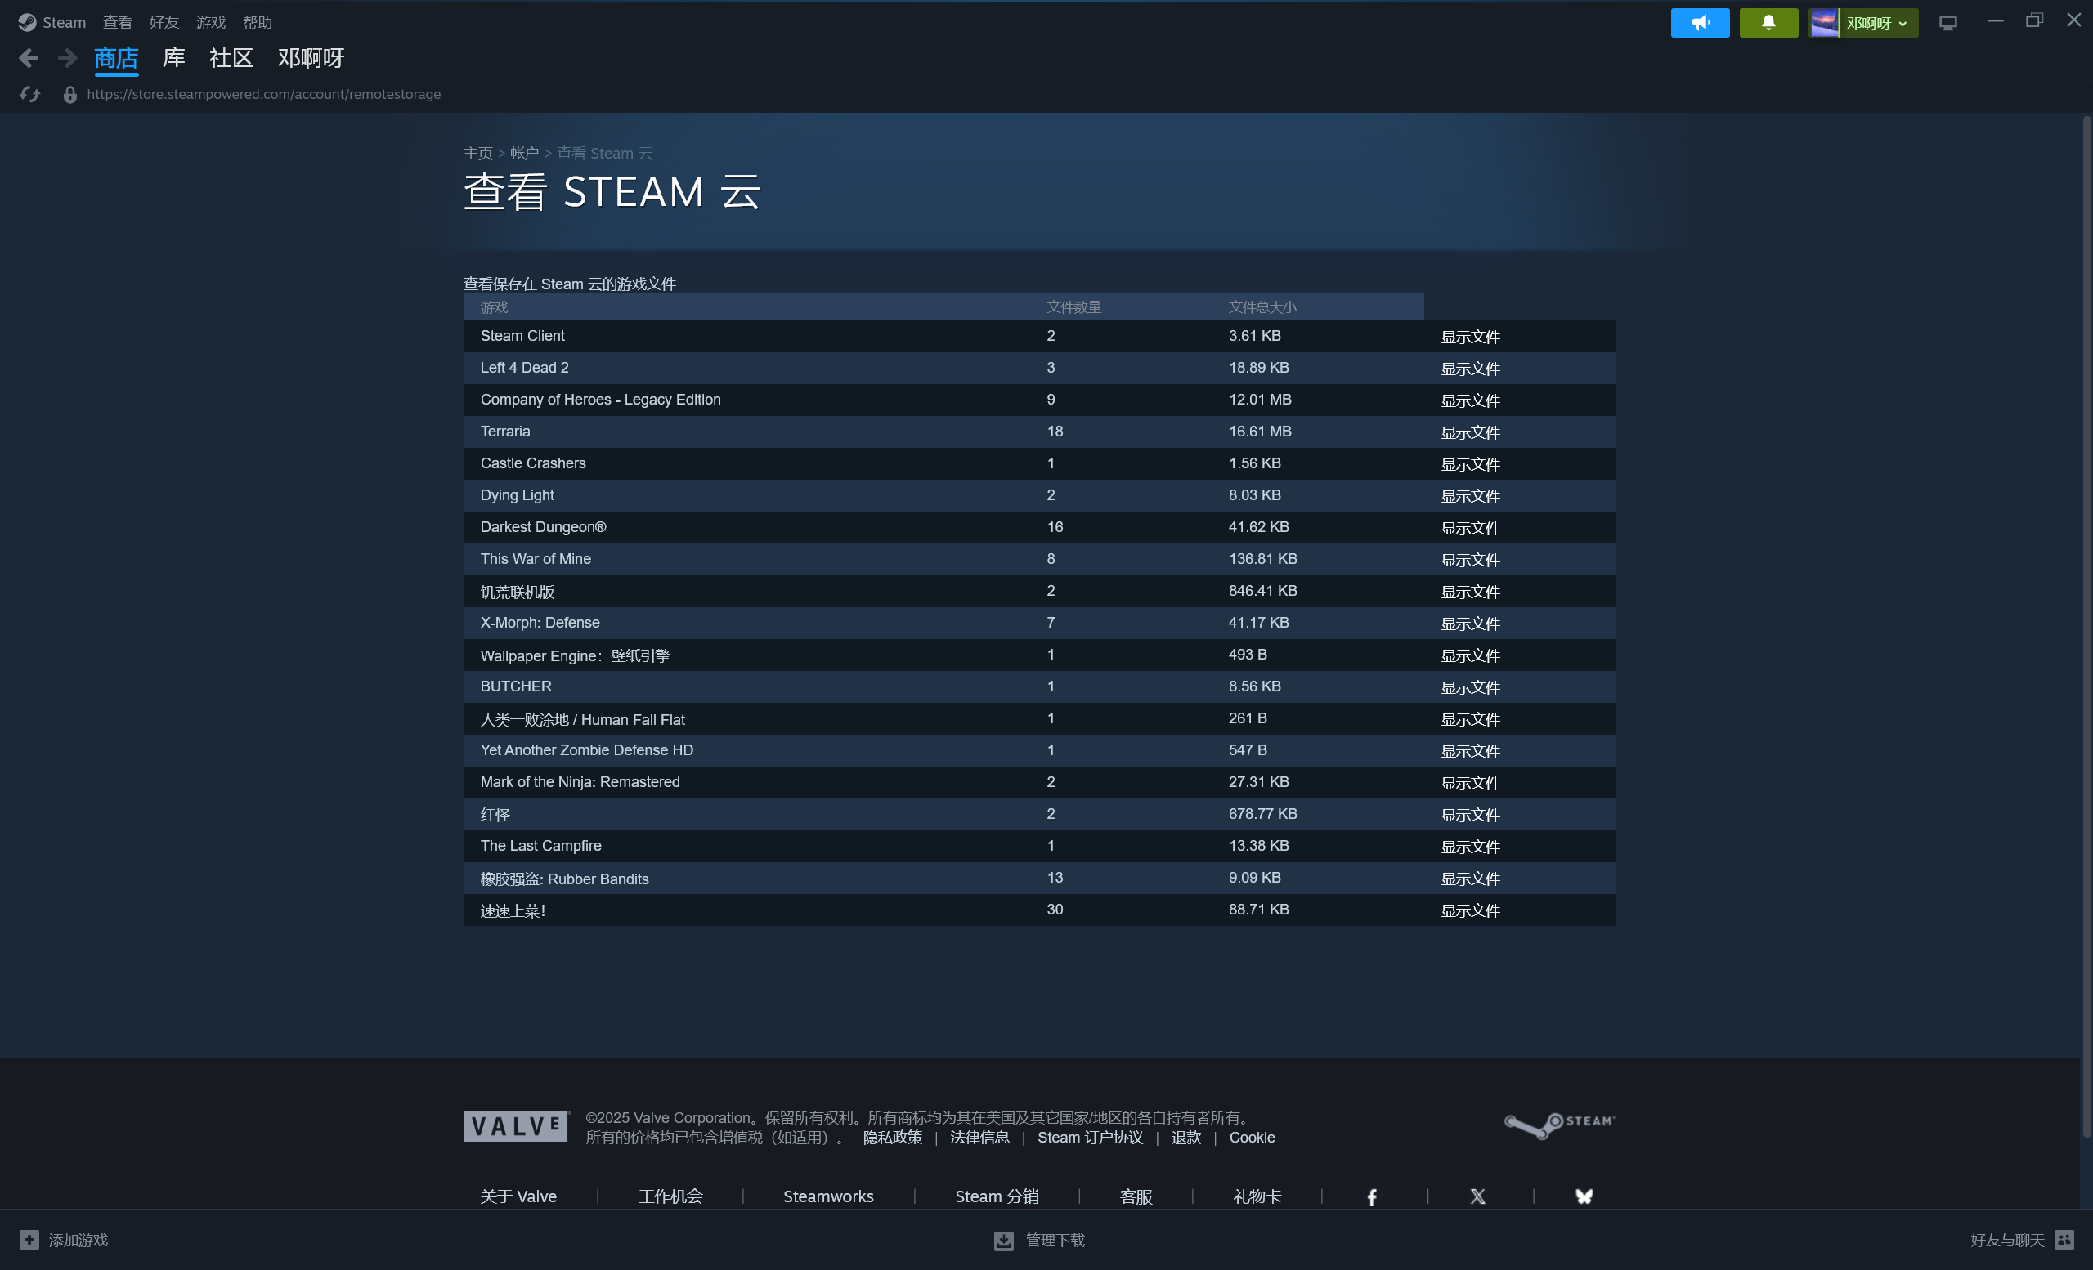
Task: Click the lock icon beside the URL
Action: point(70,94)
